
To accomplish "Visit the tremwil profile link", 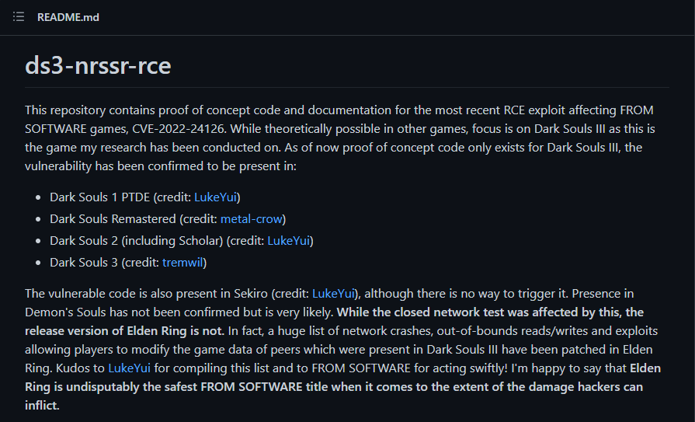I will point(182,262).
